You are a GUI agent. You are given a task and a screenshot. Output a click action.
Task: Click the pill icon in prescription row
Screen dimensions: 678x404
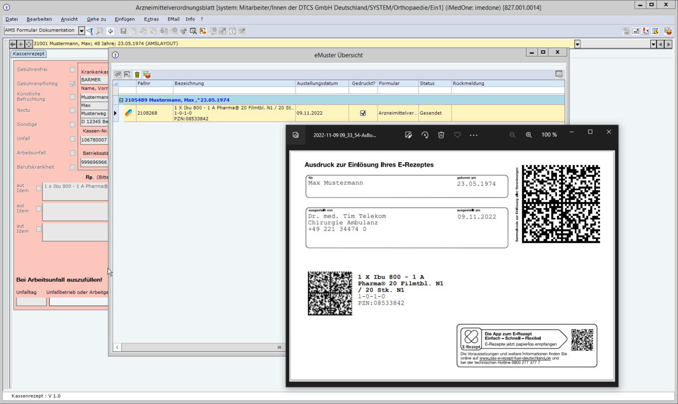click(x=129, y=113)
